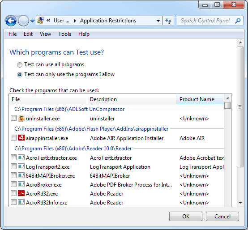248x230 pixels.
Task: Click the greyed Forward navigation arrow
Action: (x=23, y=21)
